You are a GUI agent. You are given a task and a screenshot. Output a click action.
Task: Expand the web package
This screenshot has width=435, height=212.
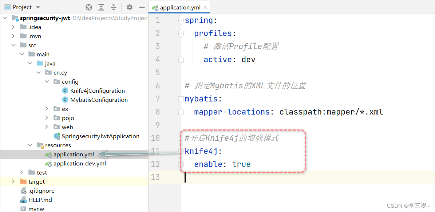(x=47, y=127)
